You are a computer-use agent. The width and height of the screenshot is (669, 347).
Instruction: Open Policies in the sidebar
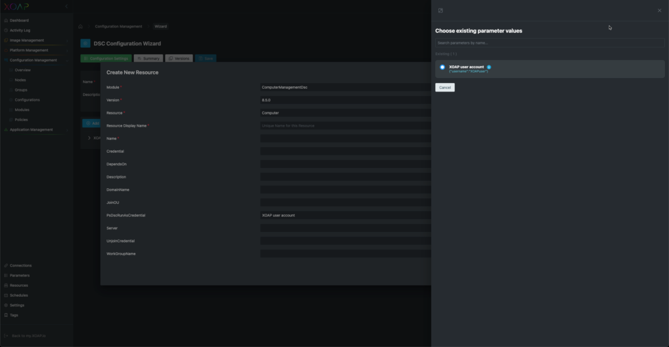click(x=21, y=120)
